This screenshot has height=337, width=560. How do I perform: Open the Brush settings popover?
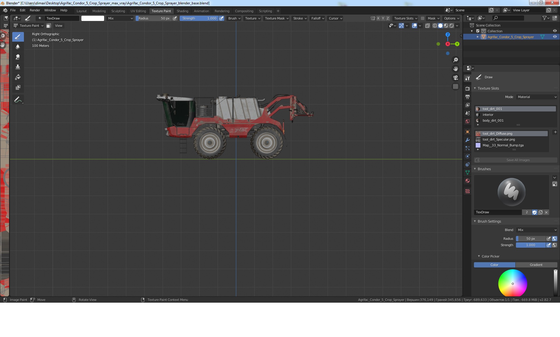tap(234, 18)
